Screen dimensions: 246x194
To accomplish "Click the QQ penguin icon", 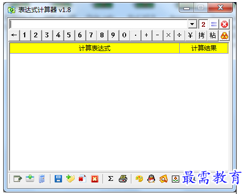I will tap(151, 179).
